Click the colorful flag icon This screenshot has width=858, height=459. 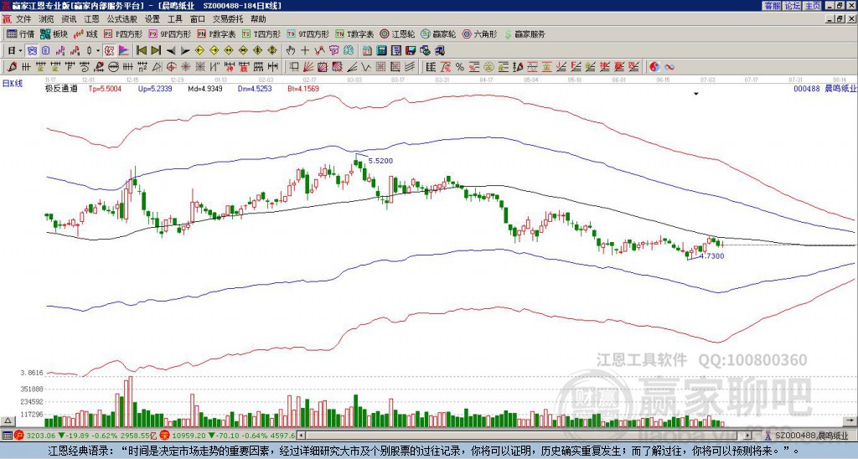click(x=124, y=50)
